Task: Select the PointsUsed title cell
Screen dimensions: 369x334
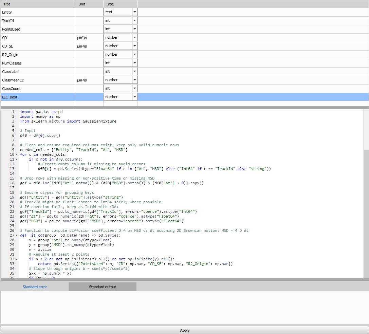Action: click(x=38, y=29)
